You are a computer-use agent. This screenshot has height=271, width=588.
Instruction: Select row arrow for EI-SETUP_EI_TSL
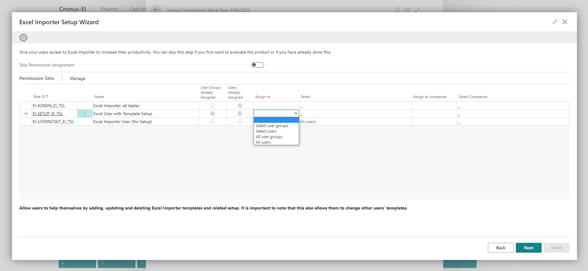click(26, 114)
